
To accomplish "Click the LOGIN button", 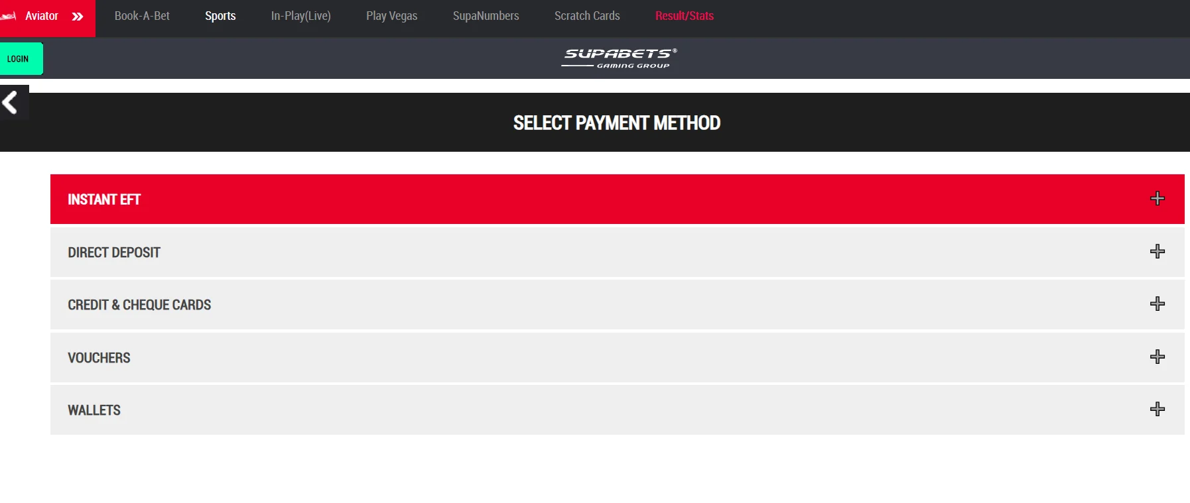I will tap(19, 58).
